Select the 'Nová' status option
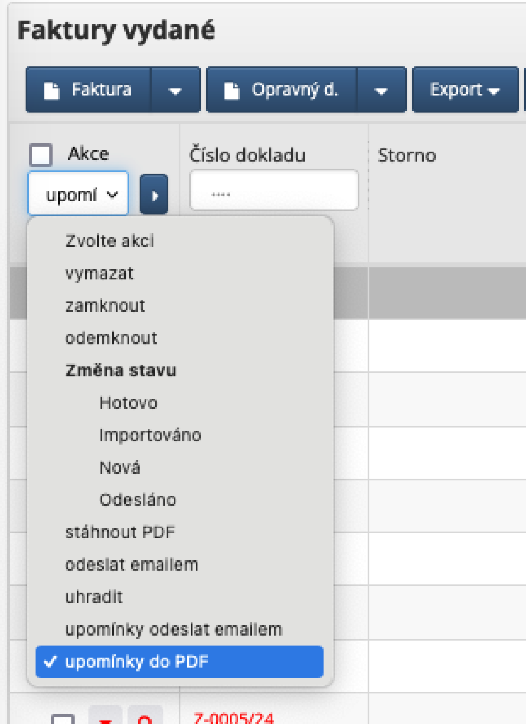Viewport: 526px width, 724px height. point(120,467)
